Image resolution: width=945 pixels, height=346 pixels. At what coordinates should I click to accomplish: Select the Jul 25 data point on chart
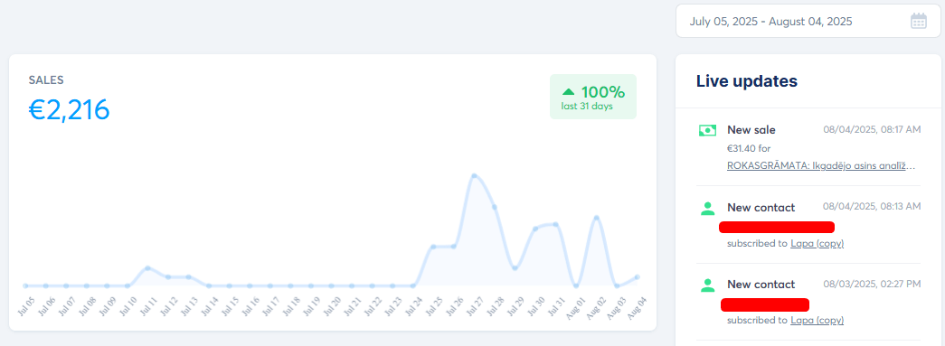433,247
